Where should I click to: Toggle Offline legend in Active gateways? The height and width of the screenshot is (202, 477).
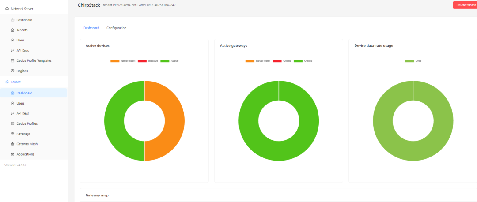click(x=282, y=61)
